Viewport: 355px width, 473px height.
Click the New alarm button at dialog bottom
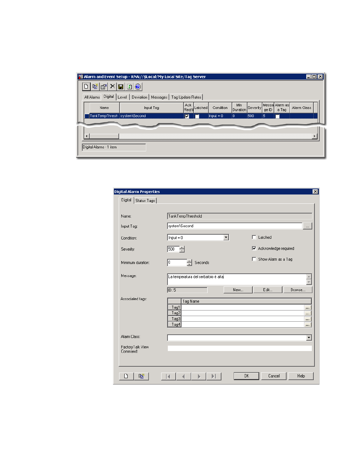(x=126, y=376)
